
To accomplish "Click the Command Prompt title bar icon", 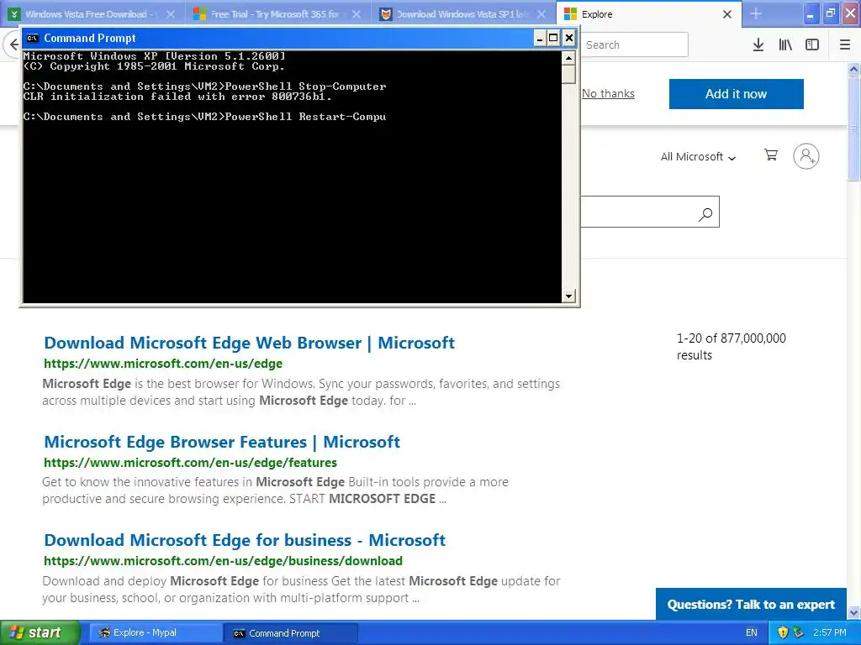I will 33,38.
